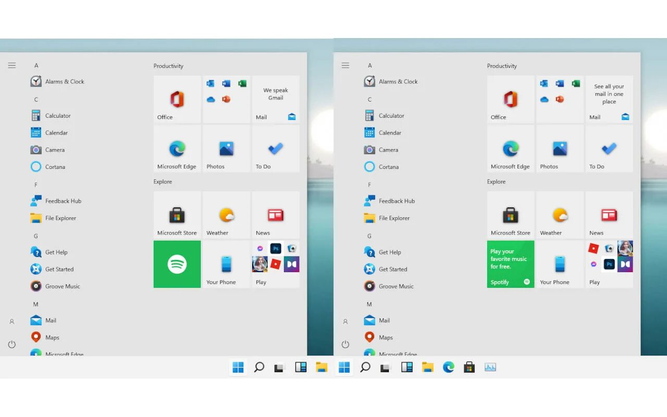The height and width of the screenshot is (417, 667).
Task: Open Groove Music in left Start menu
Action: point(55,286)
